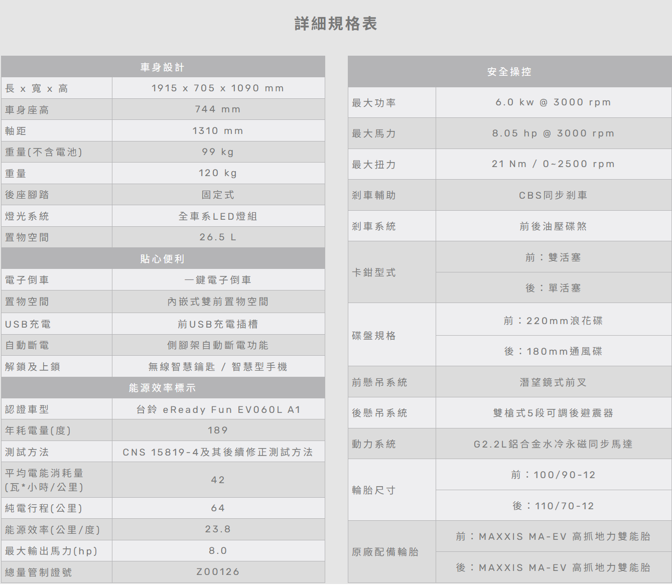The height and width of the screenshot is (585, 672).
Task: Select the 貼心便利 section header
Action: coord(163,259)
